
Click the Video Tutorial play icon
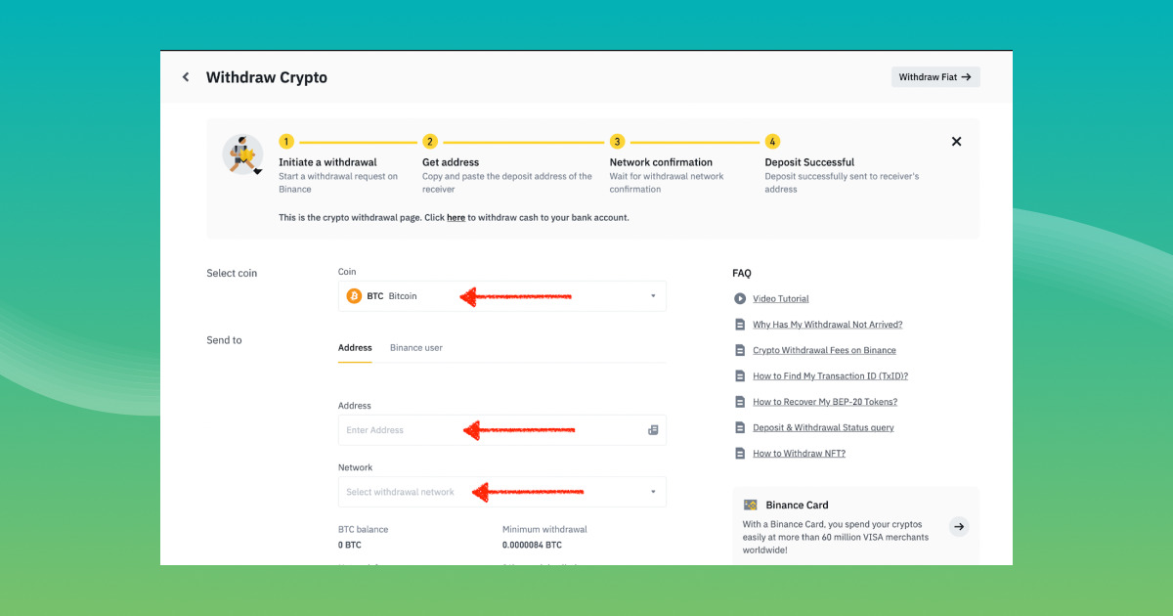coord(740,298)
